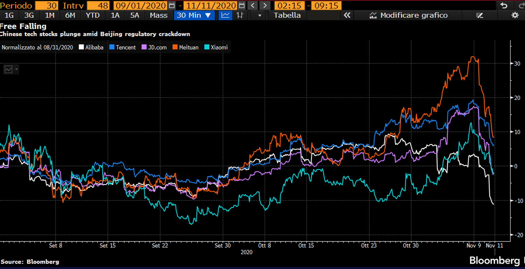525x269 pixels.
Task: Edit the end time field 09:15
Action: click(326, 6)
